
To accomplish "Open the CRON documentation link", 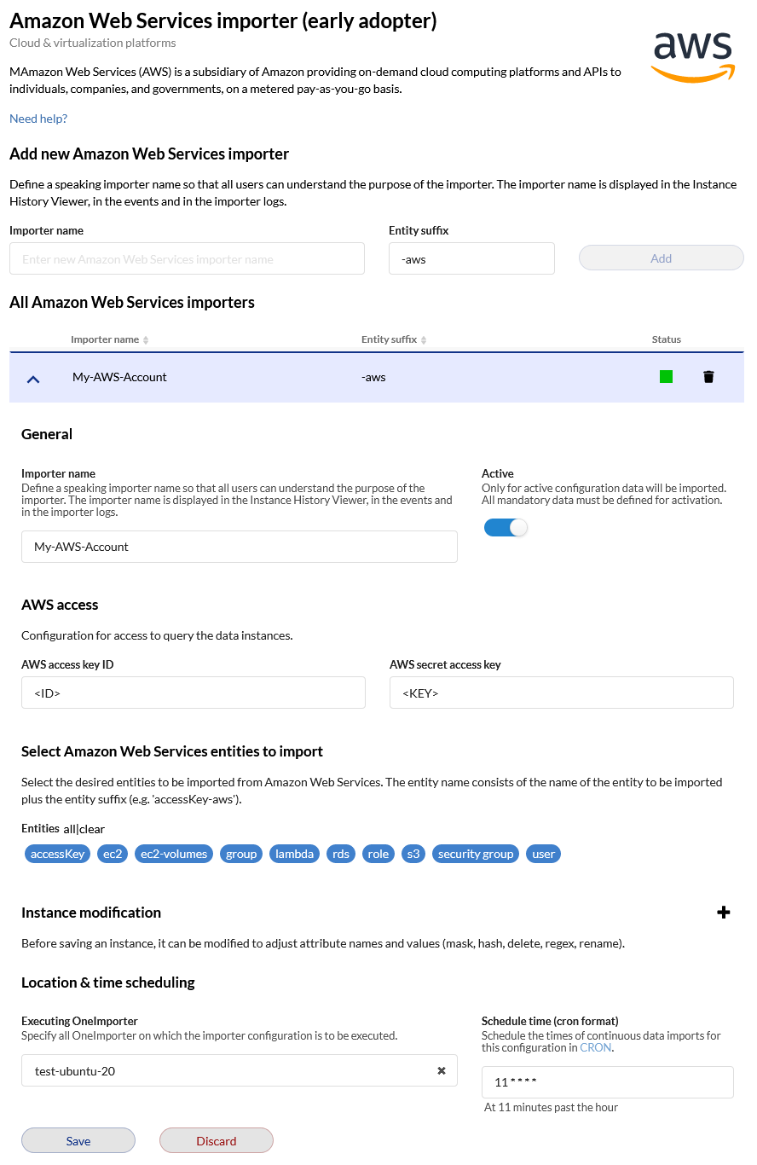I will point(596,1047).
